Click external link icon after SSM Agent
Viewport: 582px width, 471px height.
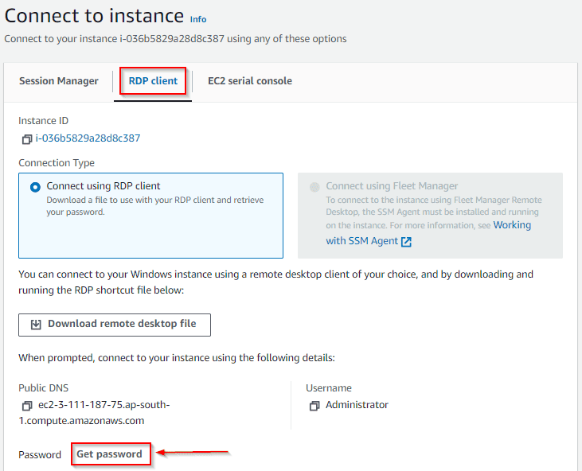click(407, 242)
